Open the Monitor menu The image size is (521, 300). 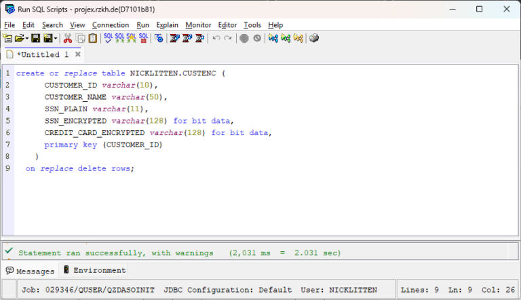[198, 25]
